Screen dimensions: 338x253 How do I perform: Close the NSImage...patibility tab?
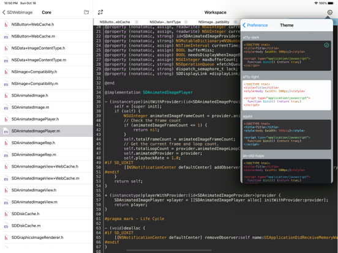point(235,22)
